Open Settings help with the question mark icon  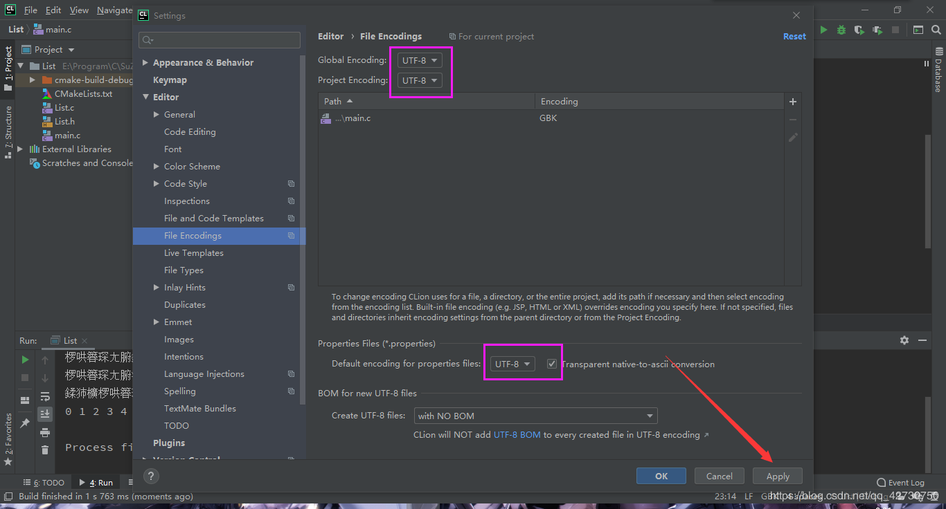151,476
